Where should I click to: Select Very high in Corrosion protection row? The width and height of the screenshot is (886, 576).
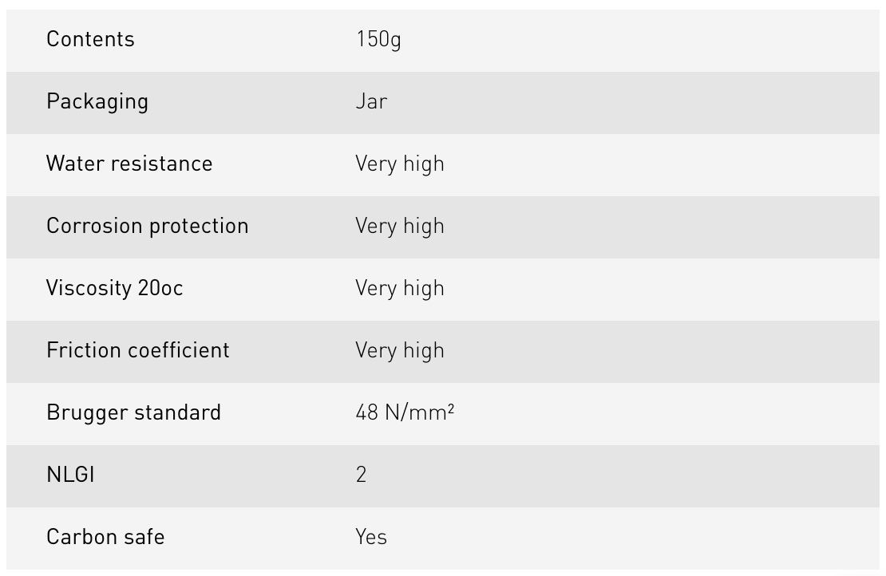[400, 226]
